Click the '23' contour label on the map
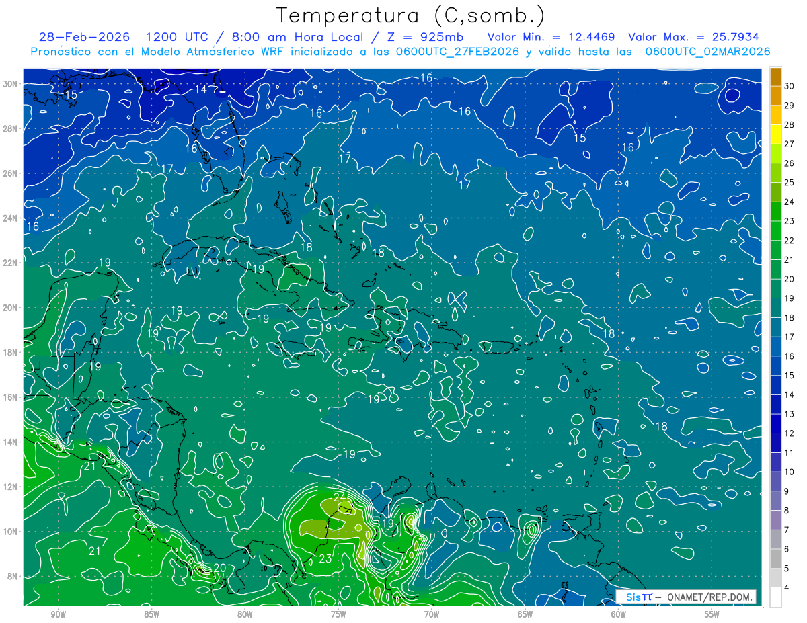 [325, 558]
